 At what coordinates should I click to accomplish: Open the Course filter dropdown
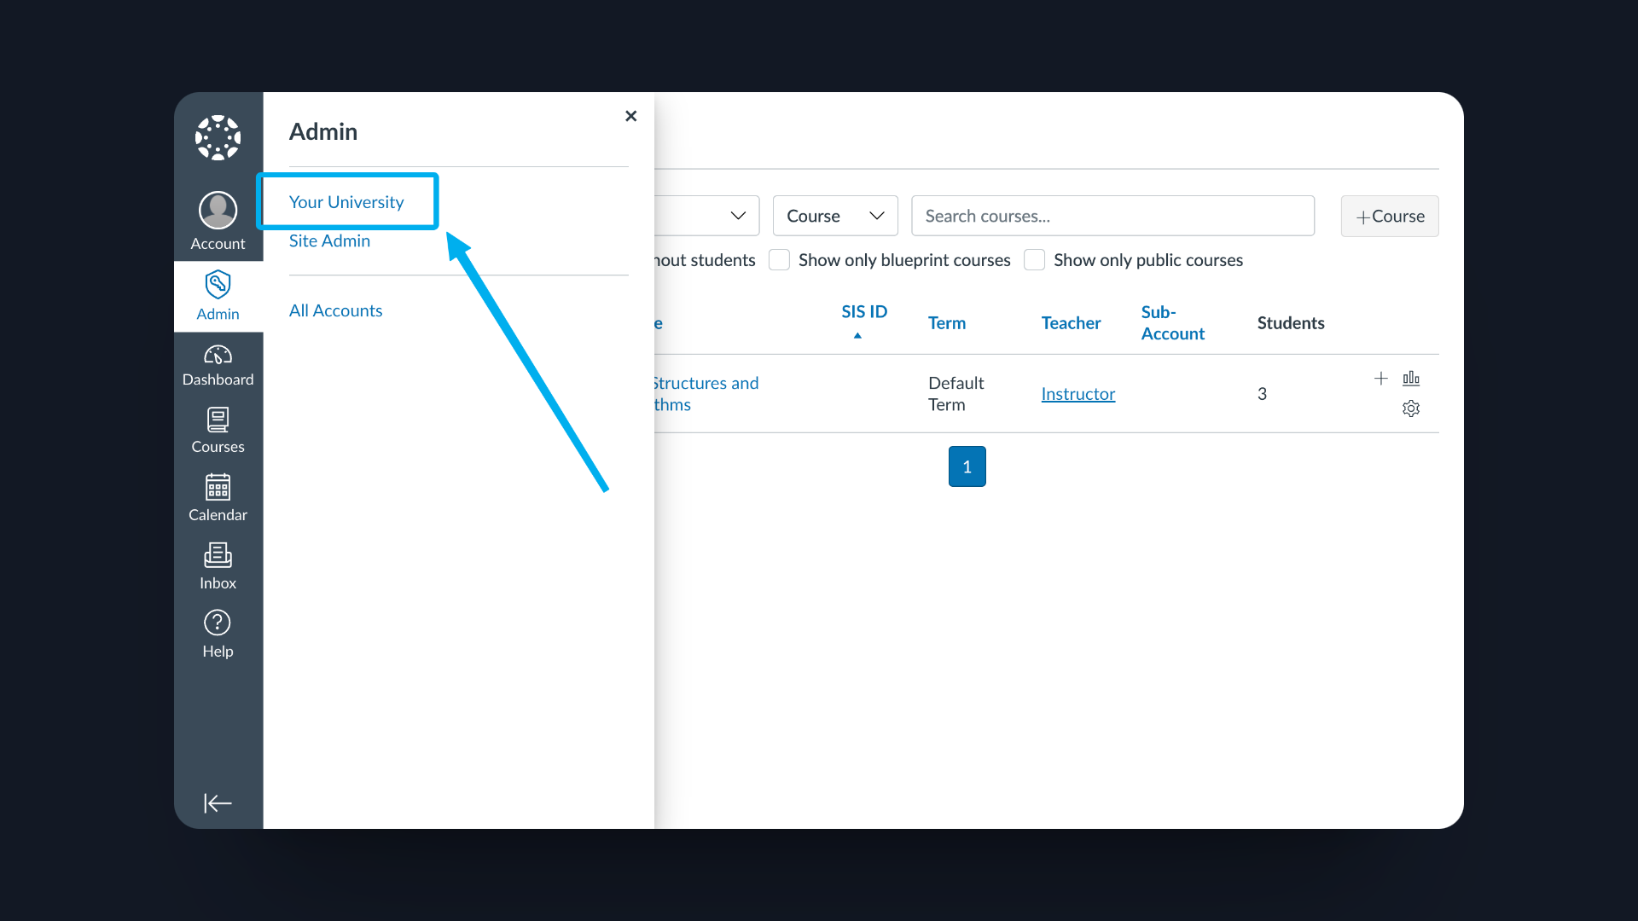[834, 216]
